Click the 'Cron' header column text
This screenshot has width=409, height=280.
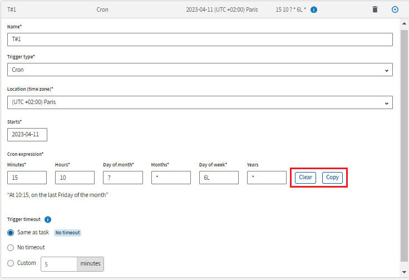tap(102, 9)
